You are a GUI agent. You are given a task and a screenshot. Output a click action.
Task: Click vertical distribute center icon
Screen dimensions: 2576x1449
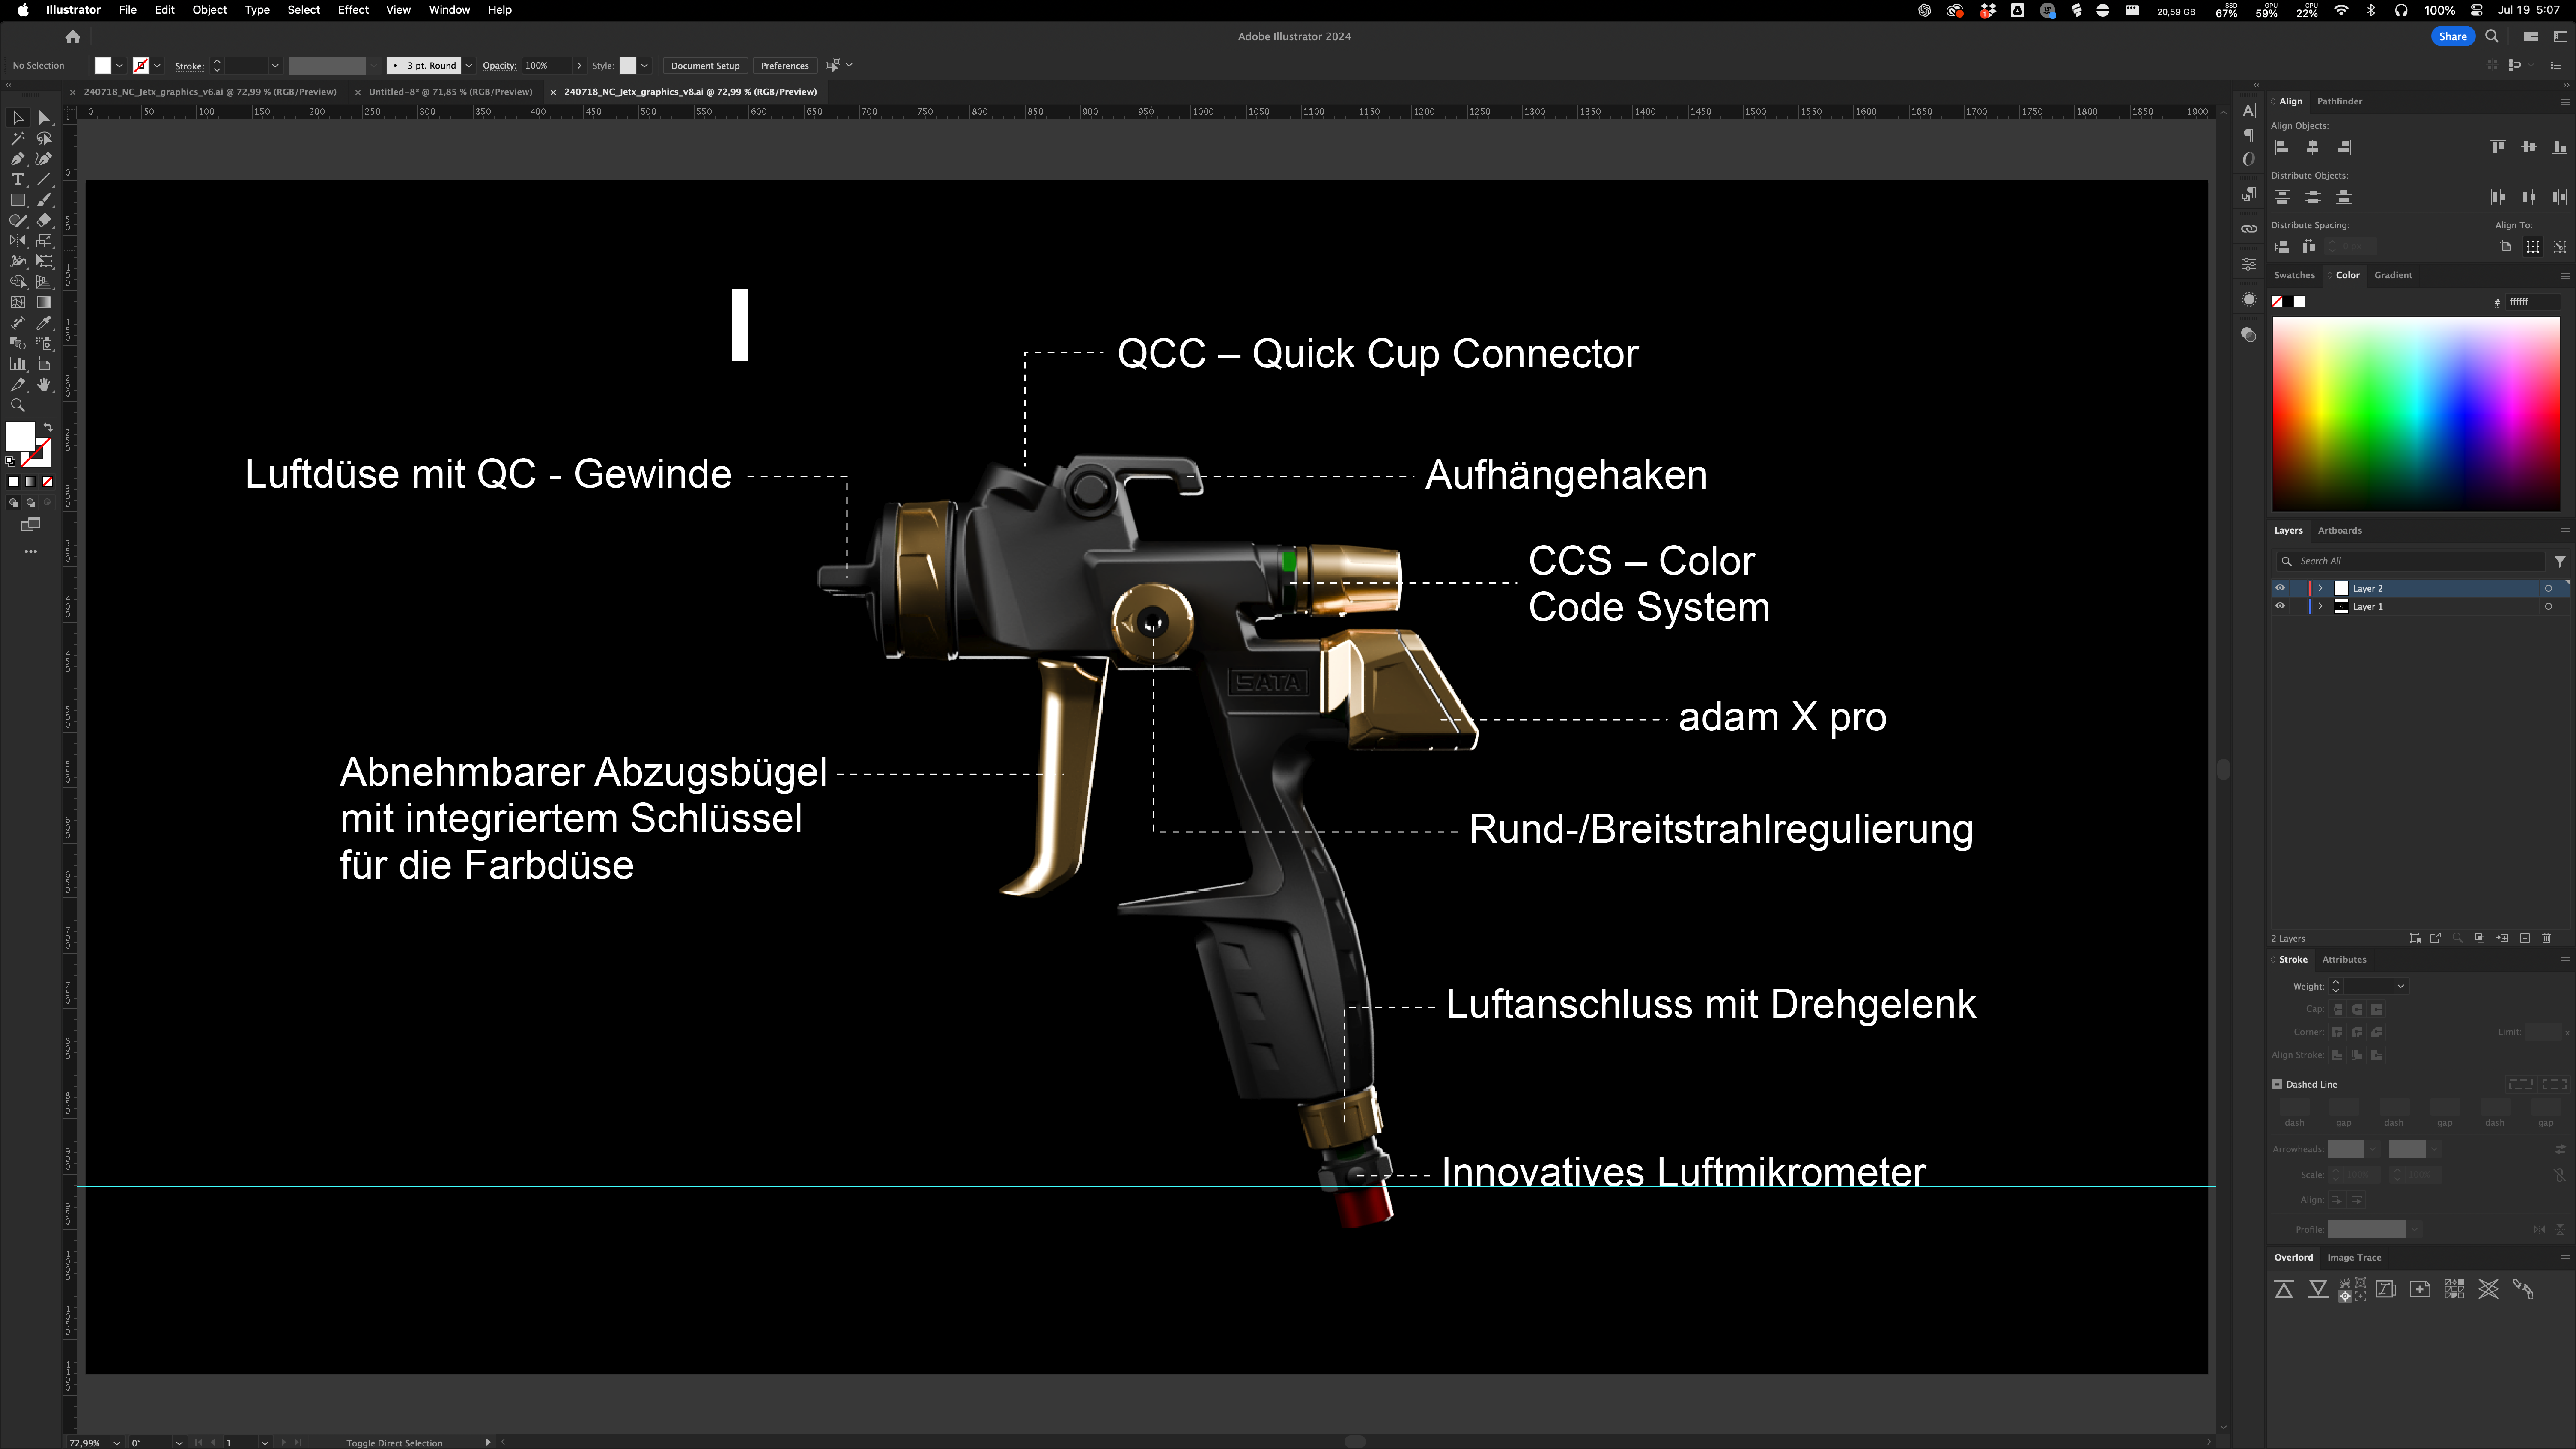pos(2313,197)
